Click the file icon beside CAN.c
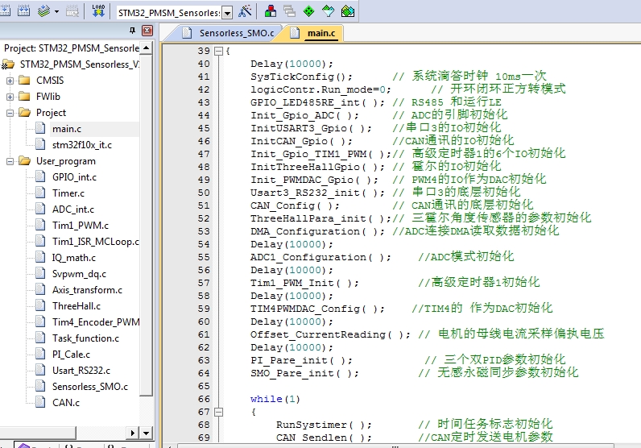The width and height of the screenshot is (641, 448). (x=40, y=402)
